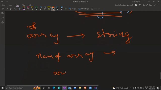Select objects or type text tool

pyautogui.click(x=11, y=9)
